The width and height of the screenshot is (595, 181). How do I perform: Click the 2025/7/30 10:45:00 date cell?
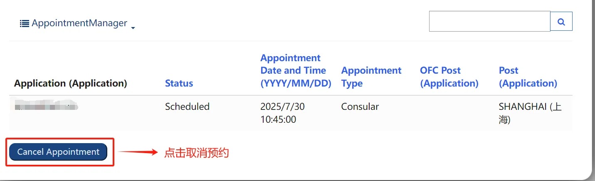point(283,113)
